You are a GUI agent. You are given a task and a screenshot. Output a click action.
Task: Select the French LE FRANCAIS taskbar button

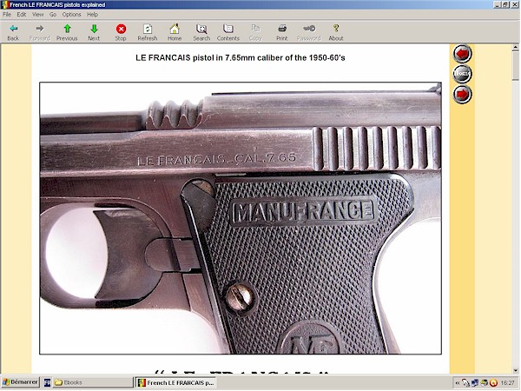[x=176, y=382]
